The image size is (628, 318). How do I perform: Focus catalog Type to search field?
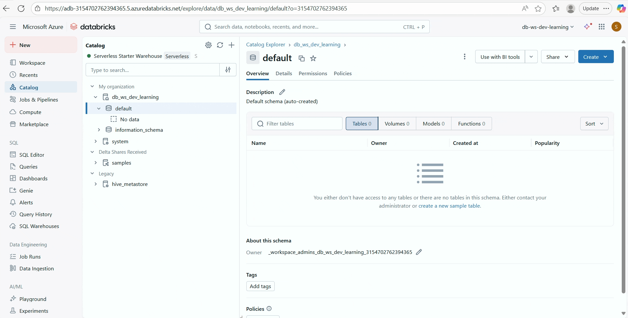152,70
